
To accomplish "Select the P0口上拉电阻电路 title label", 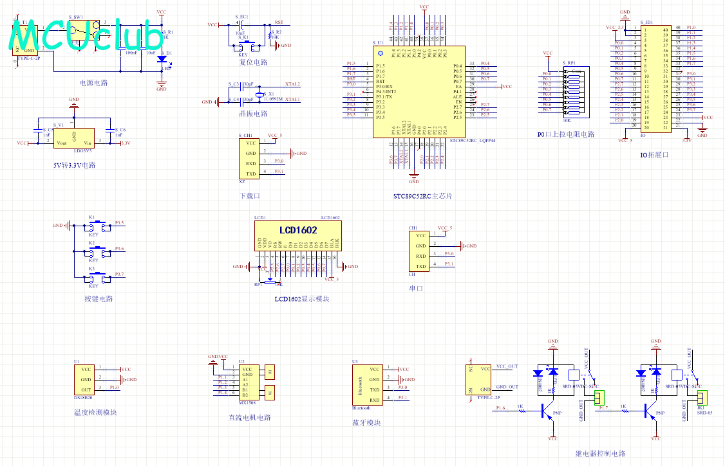I will (x=566, y=135).
